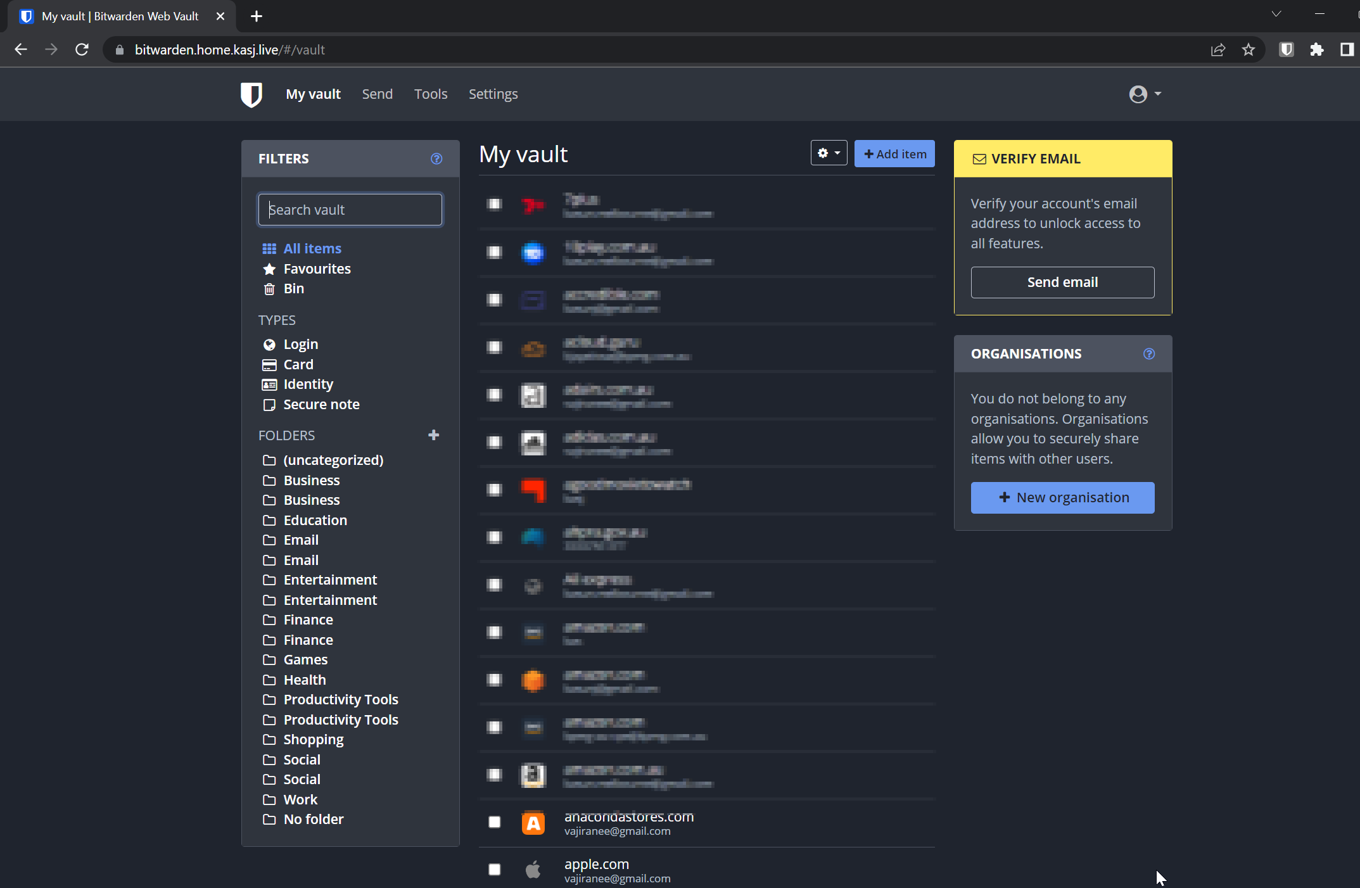Tick the checkbox for anacondastores.com
Viewport: 1360px width, 888px height.
(x=495, y=822)
